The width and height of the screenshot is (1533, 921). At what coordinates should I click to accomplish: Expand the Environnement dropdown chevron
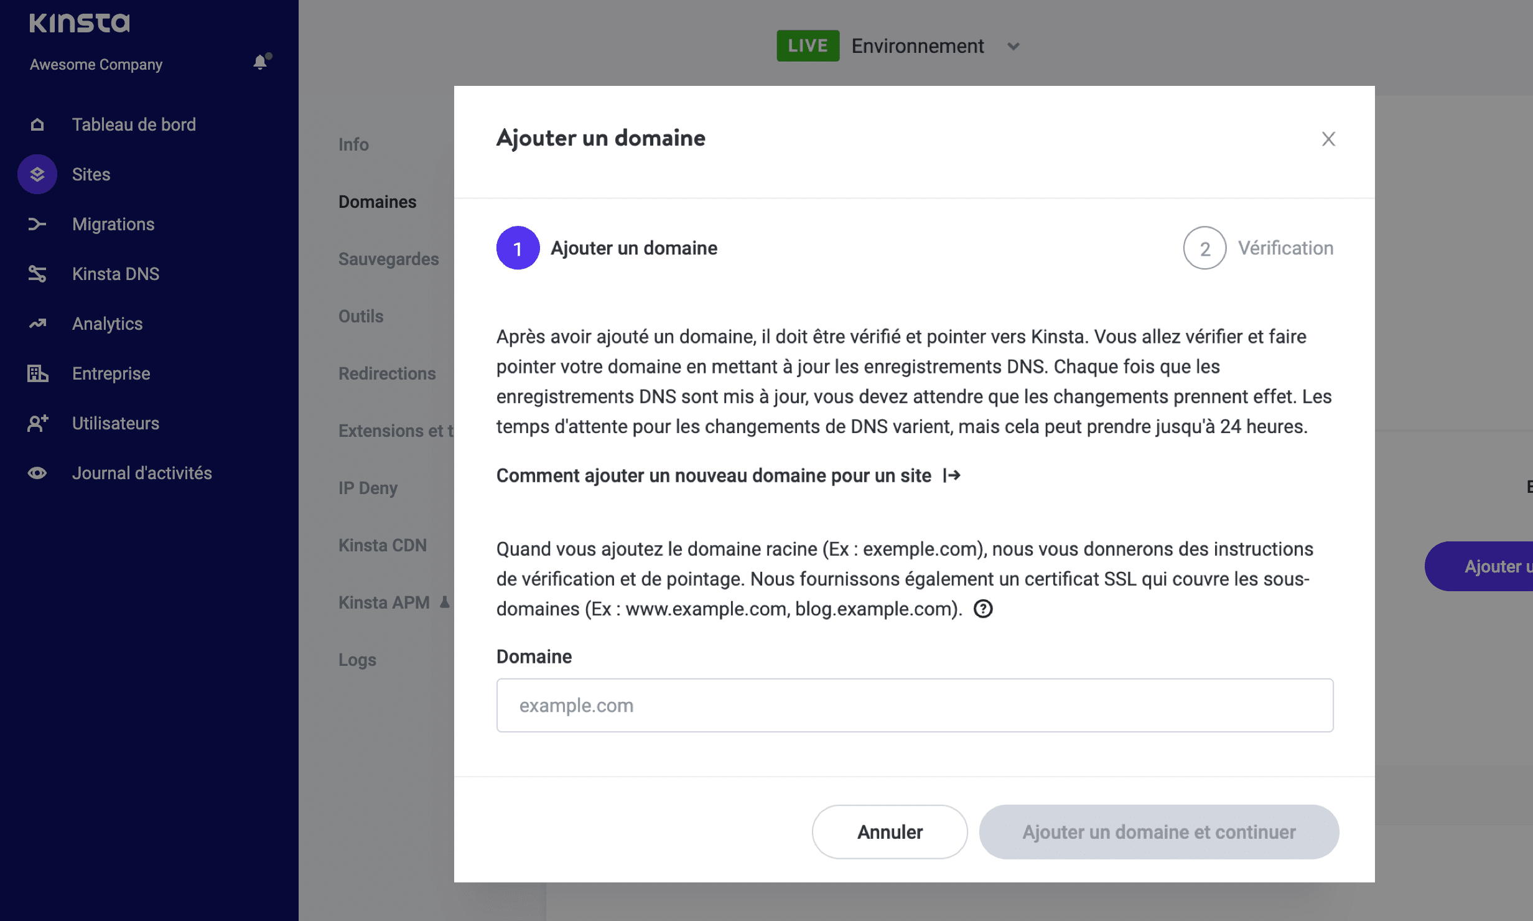point(1013,47)
